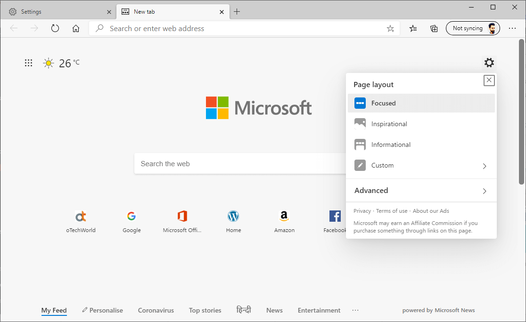
Task: Open the Settings and more menu
Action: (512, 28)
